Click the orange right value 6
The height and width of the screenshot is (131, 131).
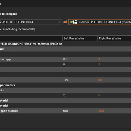tap(99, 95)
